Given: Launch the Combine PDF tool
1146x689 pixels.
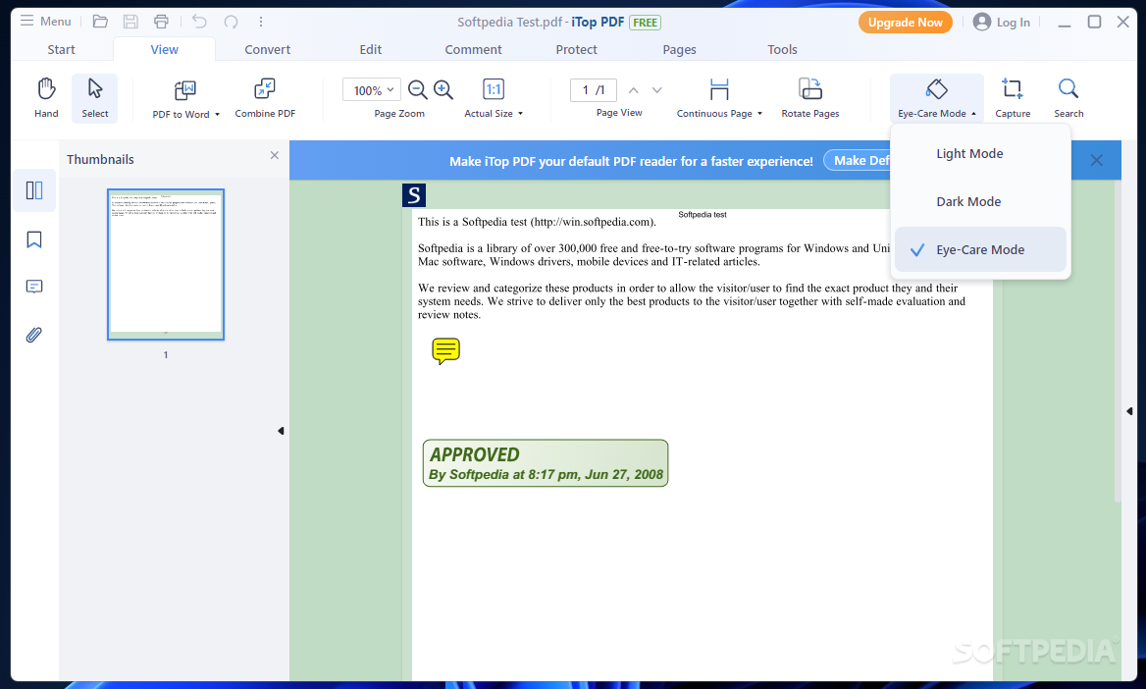Looking at the screenshot, I should (265, 97).
